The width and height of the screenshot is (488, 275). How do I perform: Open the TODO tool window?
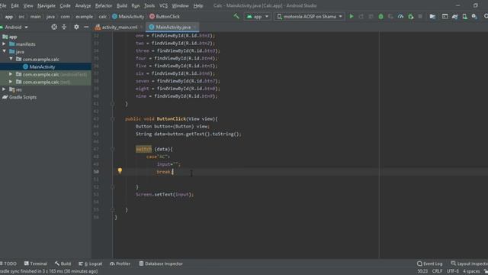(8, 264)
